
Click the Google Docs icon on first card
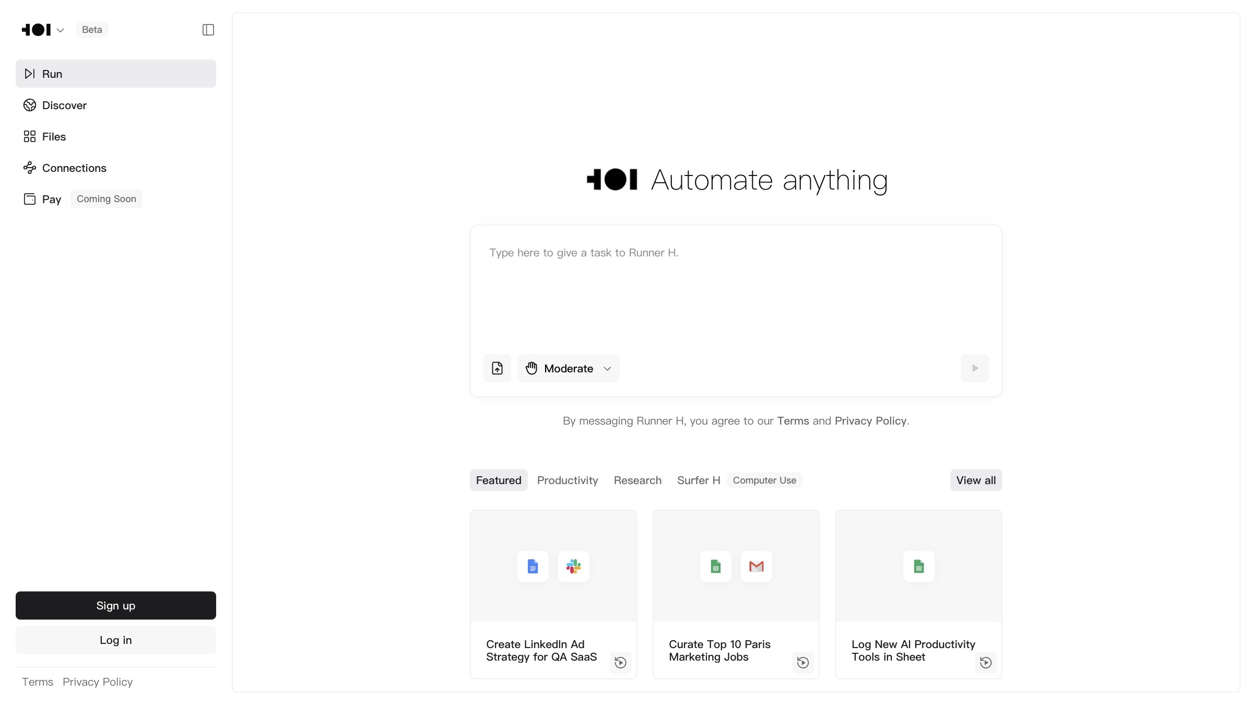[533, 566]
